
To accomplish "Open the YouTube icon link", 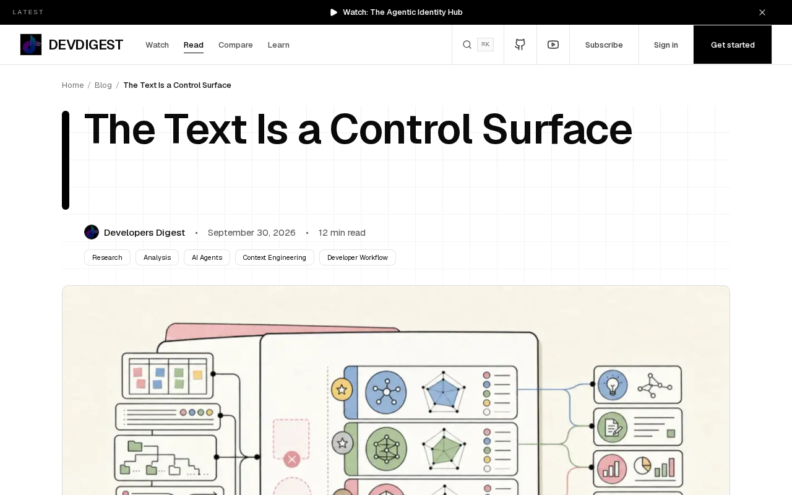I will [x=553, y=45].
